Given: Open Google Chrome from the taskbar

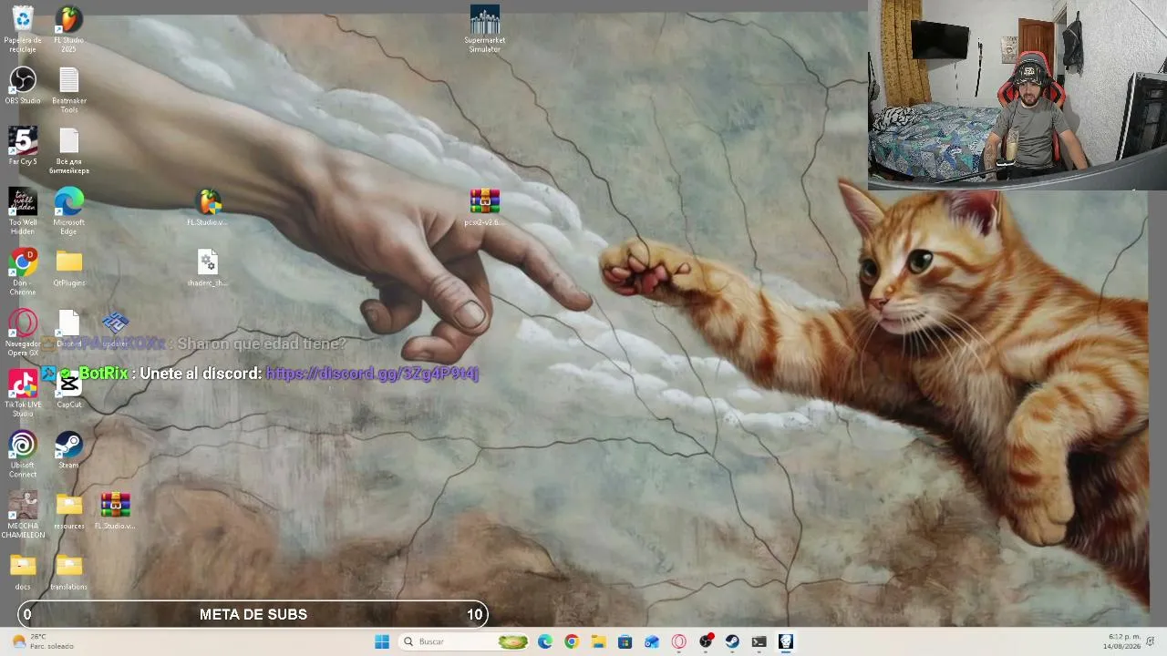Looking at the screenshot, I should (572, 641).
